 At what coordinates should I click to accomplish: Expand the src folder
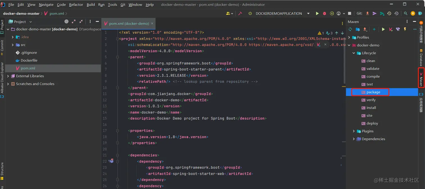coord(13,45)
